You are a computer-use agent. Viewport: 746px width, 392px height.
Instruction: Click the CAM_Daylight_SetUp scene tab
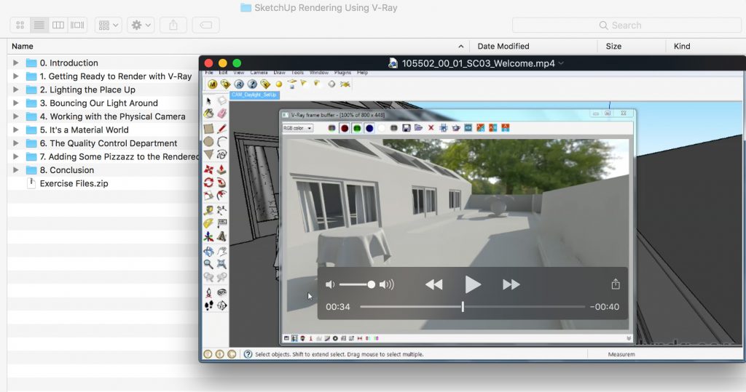254,95
